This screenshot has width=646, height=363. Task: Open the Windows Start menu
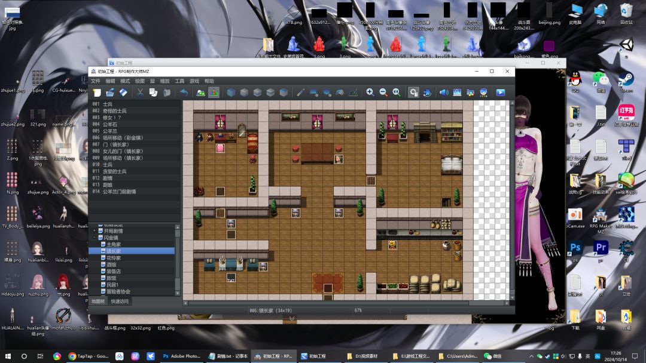pyautogui.click(x=7, y=356)
